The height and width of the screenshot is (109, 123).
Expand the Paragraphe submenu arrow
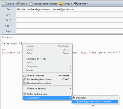[x=70, y=66]
